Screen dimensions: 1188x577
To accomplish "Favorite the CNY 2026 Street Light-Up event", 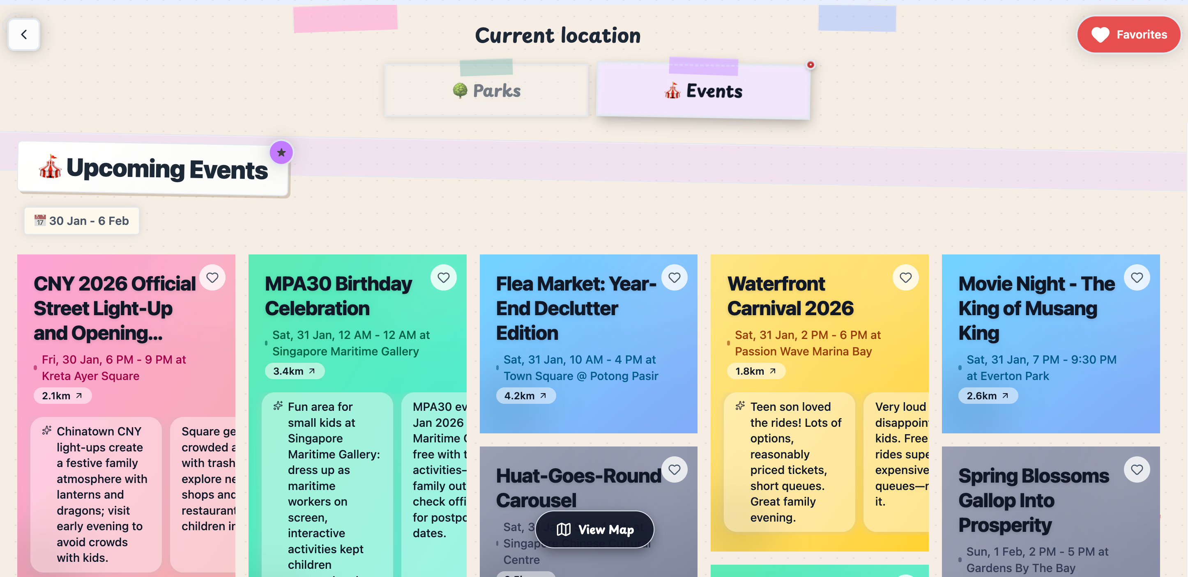I will pos(212,277).
